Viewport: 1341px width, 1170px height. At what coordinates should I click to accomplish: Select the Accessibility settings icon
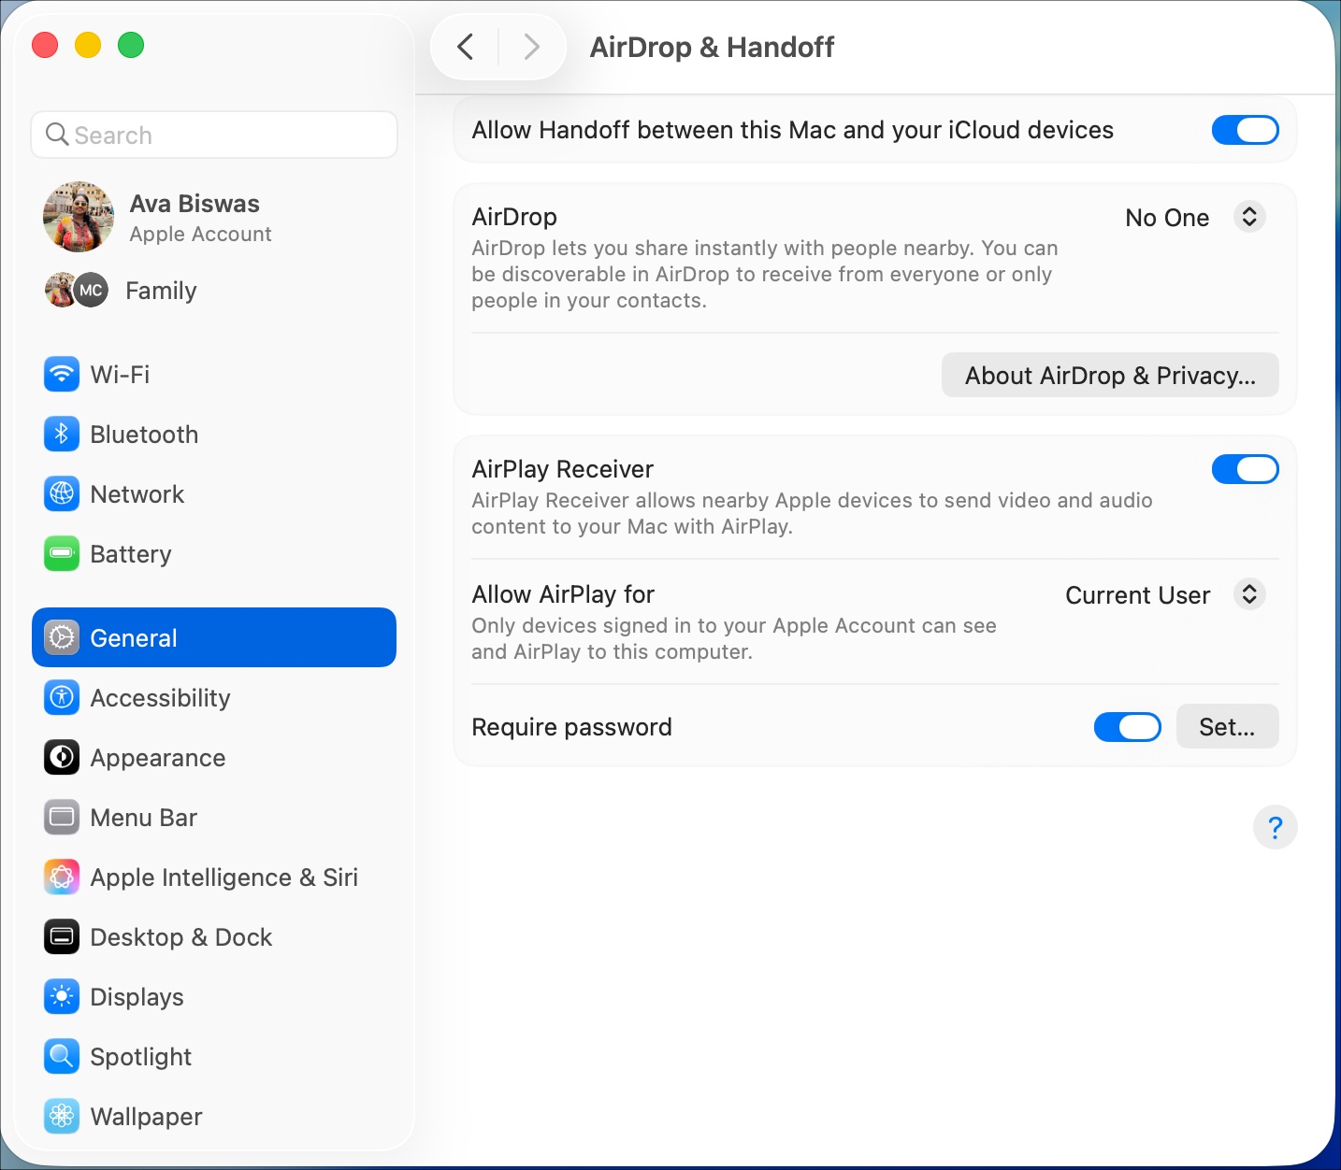[x=61, y=697]
